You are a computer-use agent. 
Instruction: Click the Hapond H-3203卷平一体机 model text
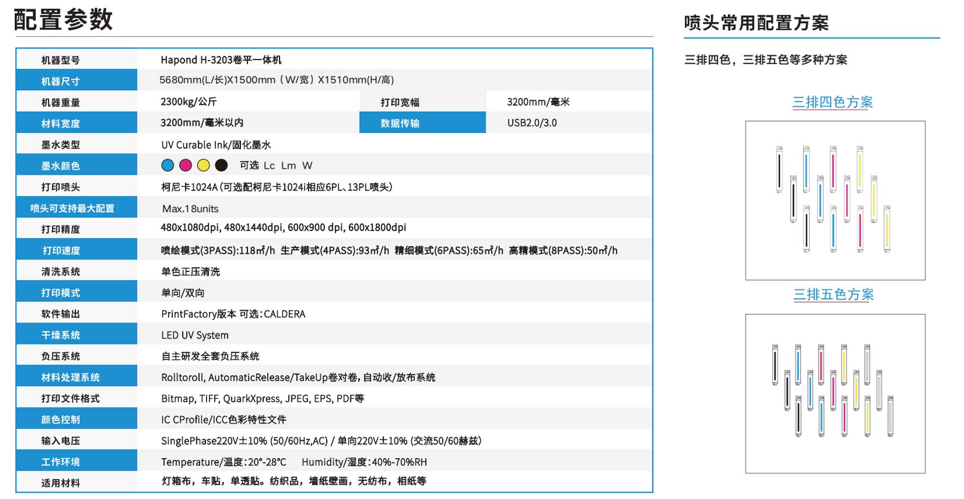(x=221, y=60)
